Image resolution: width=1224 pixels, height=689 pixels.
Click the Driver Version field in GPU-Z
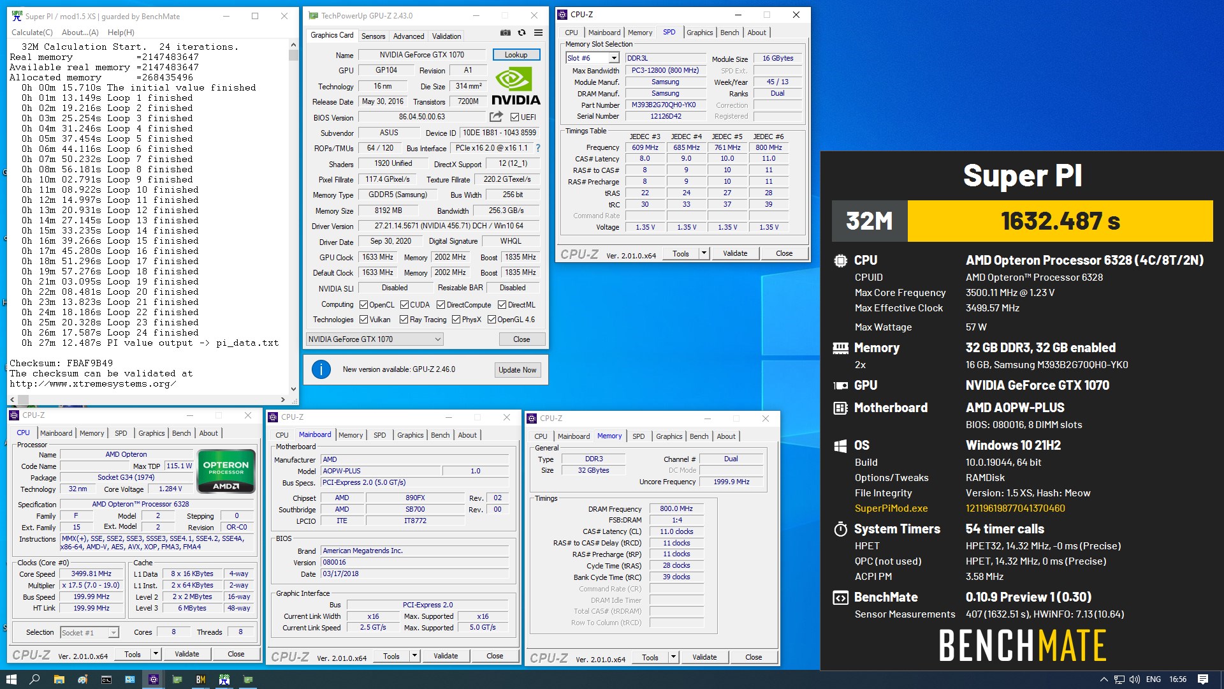tap(449, 226)
